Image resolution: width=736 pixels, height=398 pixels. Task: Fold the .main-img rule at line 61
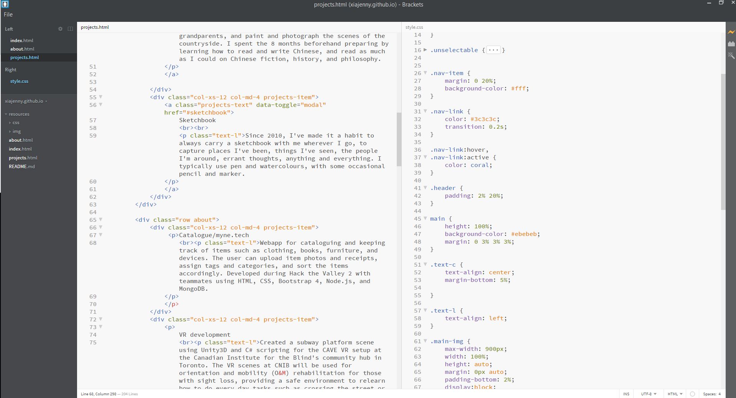click(x=425, y=341)
